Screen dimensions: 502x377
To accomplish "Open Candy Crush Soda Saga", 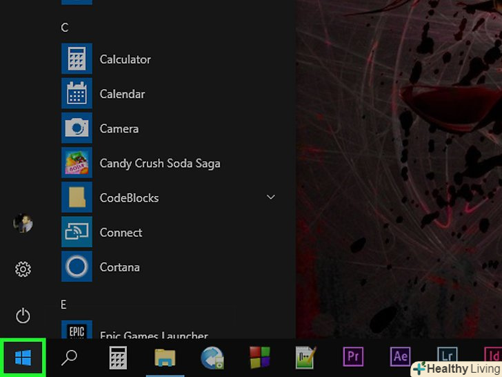I will (159, 163).
